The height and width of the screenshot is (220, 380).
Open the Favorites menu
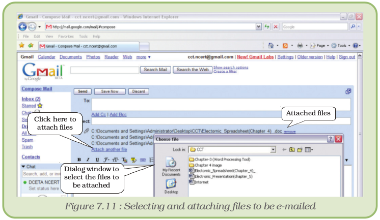[66, 36]
